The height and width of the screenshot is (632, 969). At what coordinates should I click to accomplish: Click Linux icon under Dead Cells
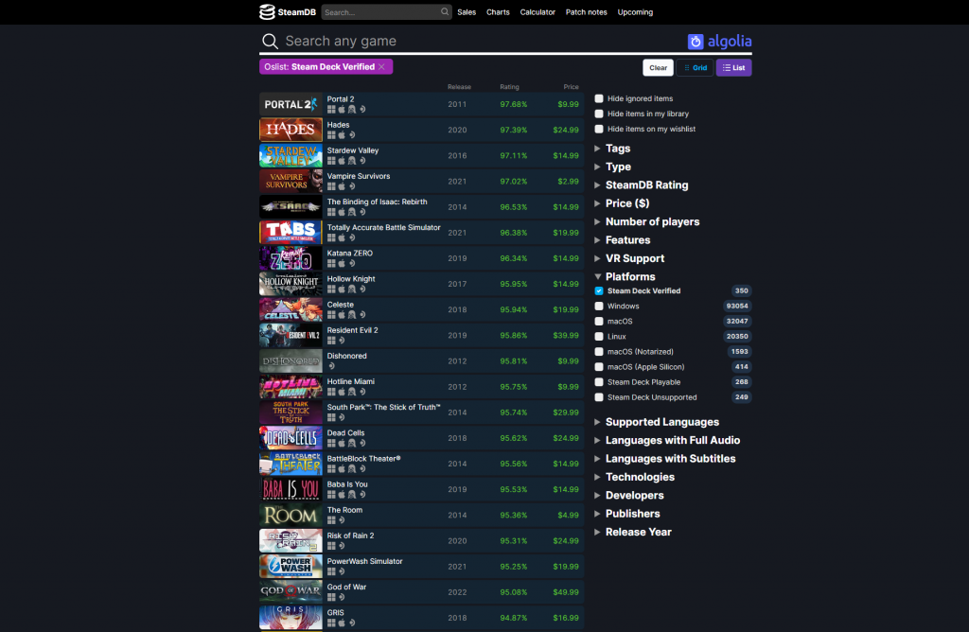(352, 443)
